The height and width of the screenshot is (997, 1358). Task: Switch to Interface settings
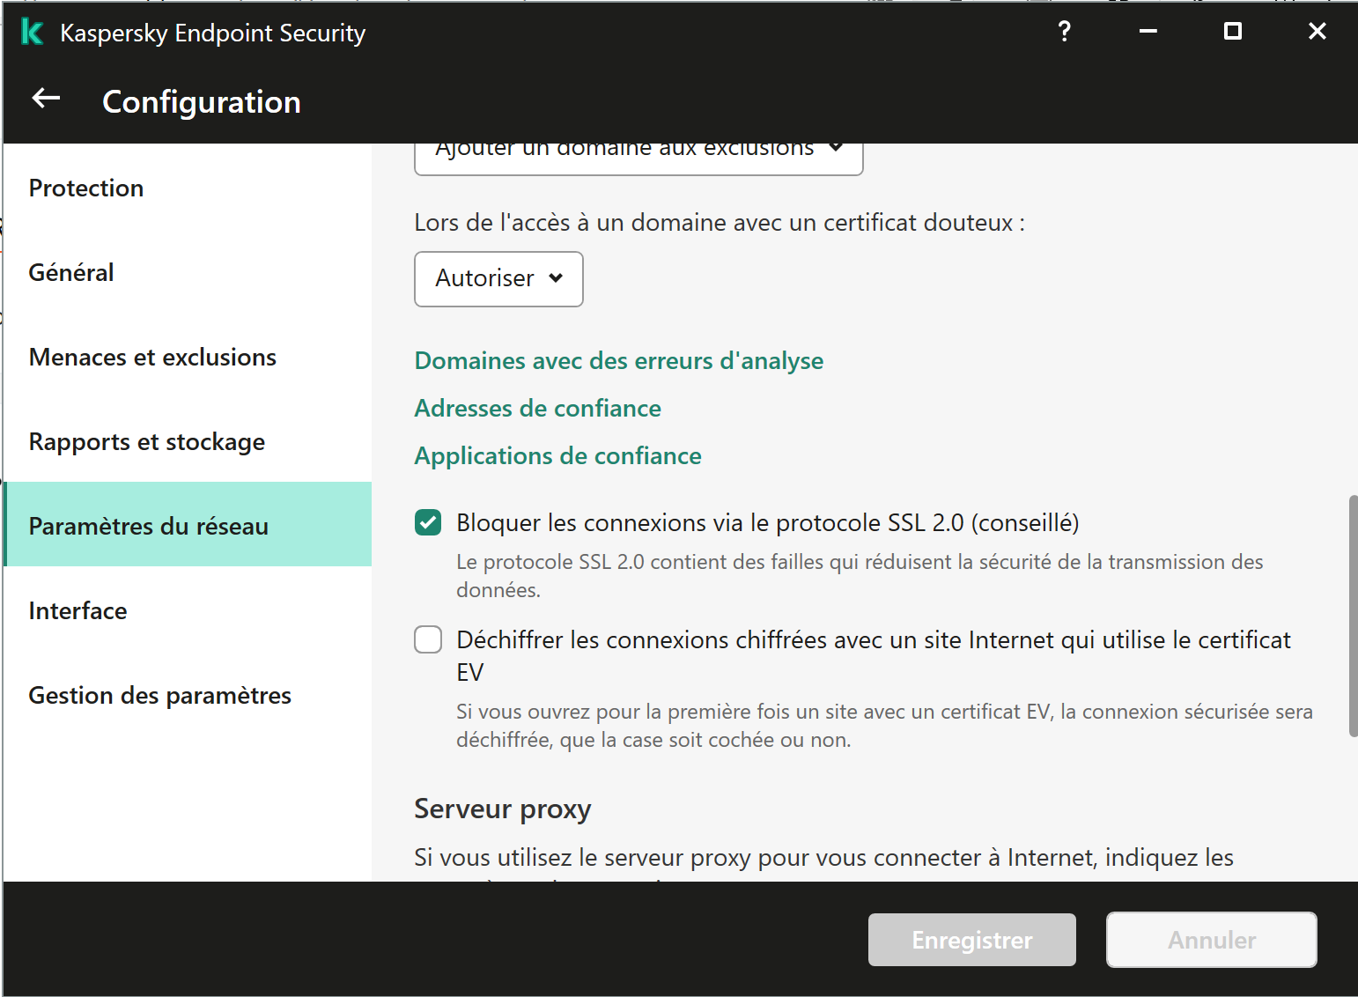[x=188, y=610]
